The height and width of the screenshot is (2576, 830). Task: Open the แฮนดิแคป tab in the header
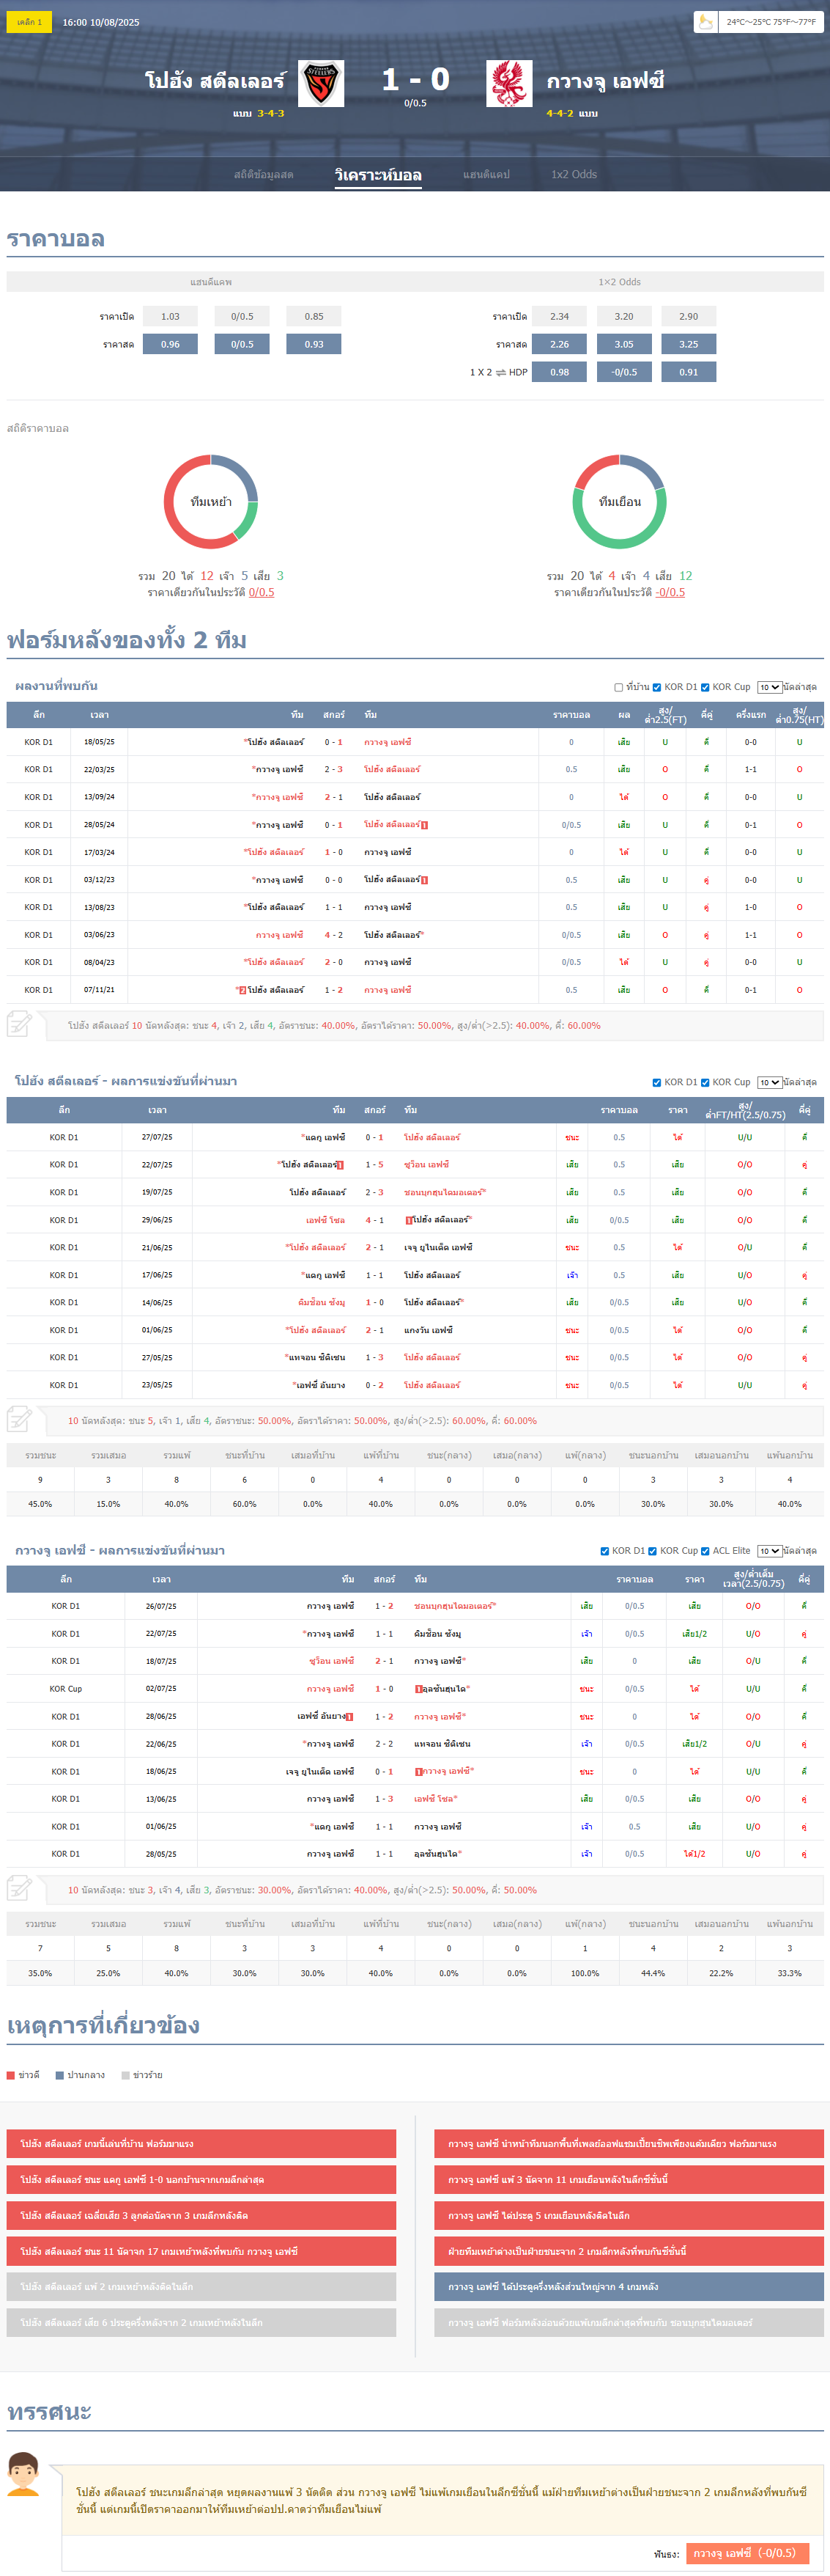pos(486,174)
